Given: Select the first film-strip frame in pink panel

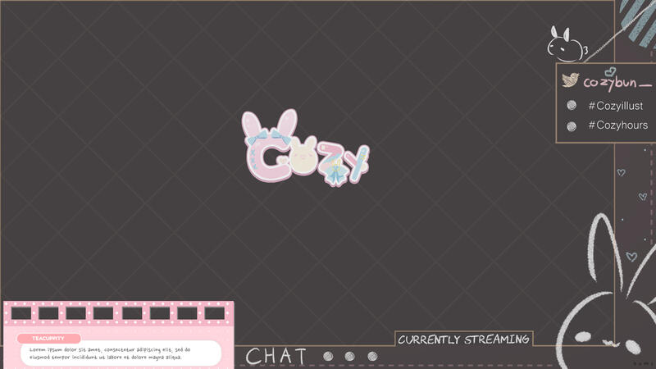Looking at the screenshot, I should 20,313.
